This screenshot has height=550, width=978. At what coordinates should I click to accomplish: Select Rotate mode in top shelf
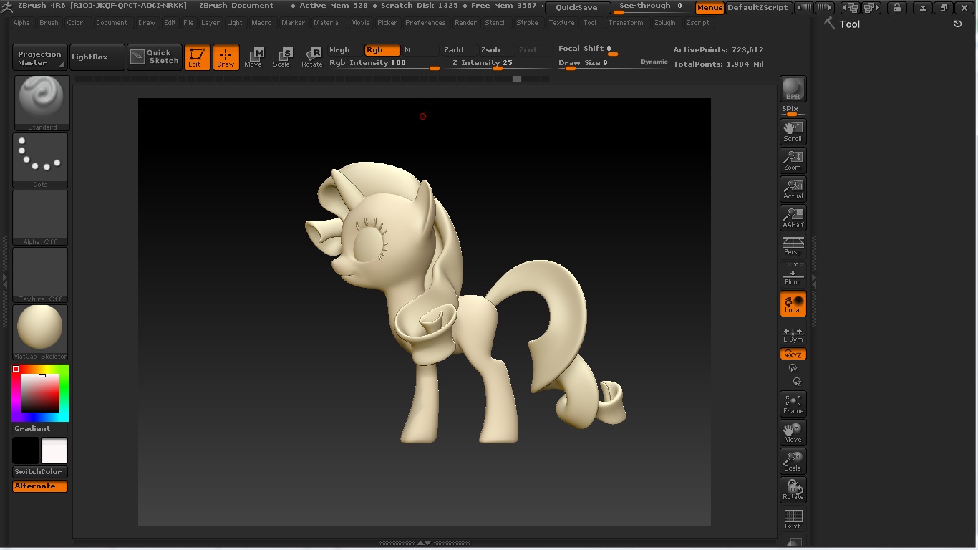click(x=311, y=57)
